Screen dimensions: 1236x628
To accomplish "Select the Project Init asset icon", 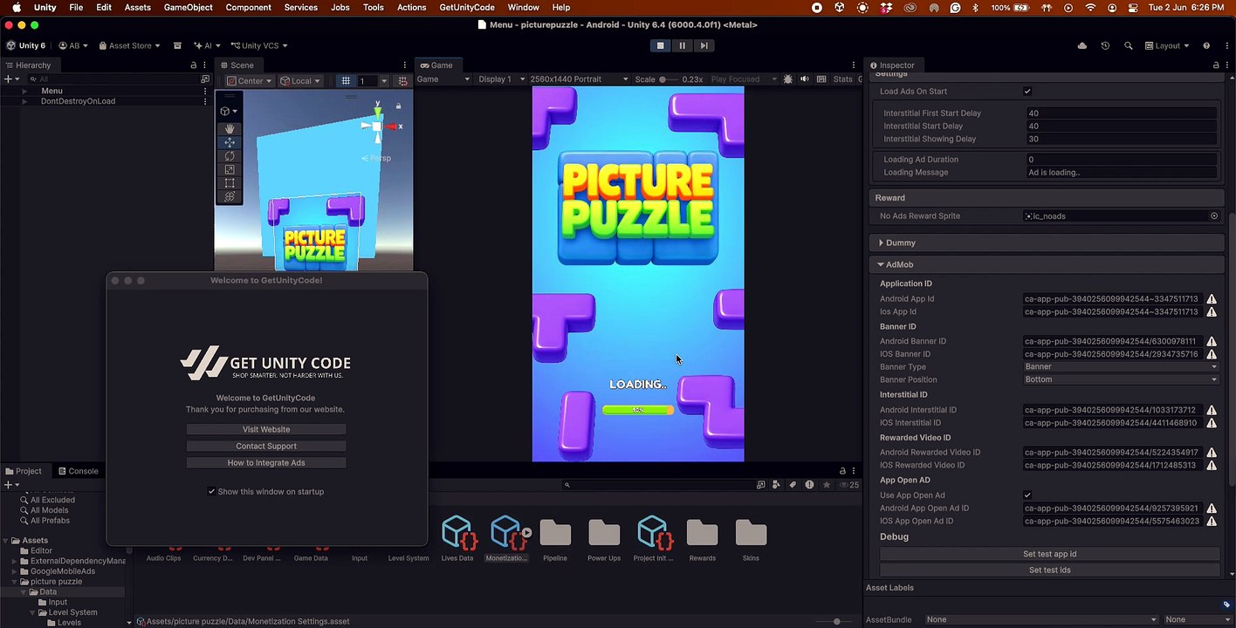I will [x=653, y=532].
